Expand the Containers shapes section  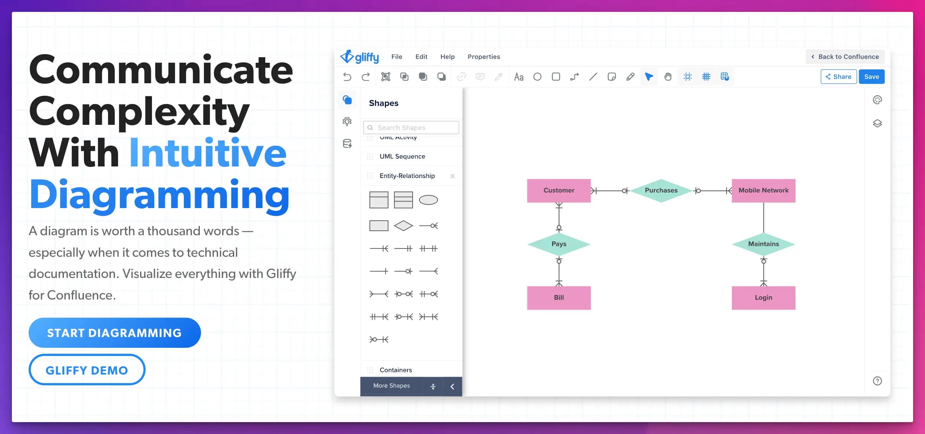(395, 370)
